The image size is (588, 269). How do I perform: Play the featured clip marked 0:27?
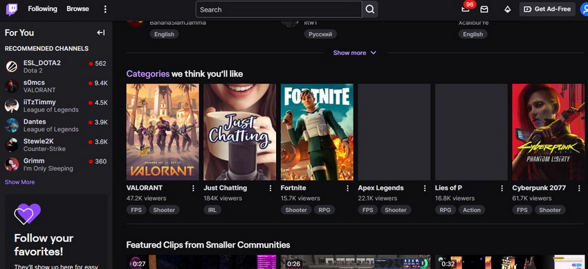click(x=201, y=262)
